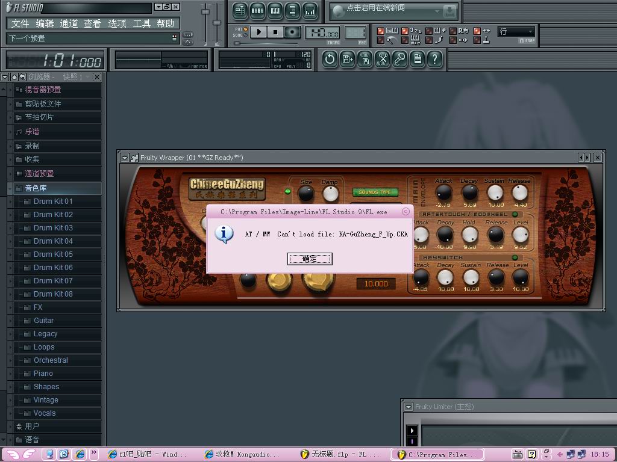617x462 pixels.
Task: Open the 文件 menu
Action: tap(20, 23)
